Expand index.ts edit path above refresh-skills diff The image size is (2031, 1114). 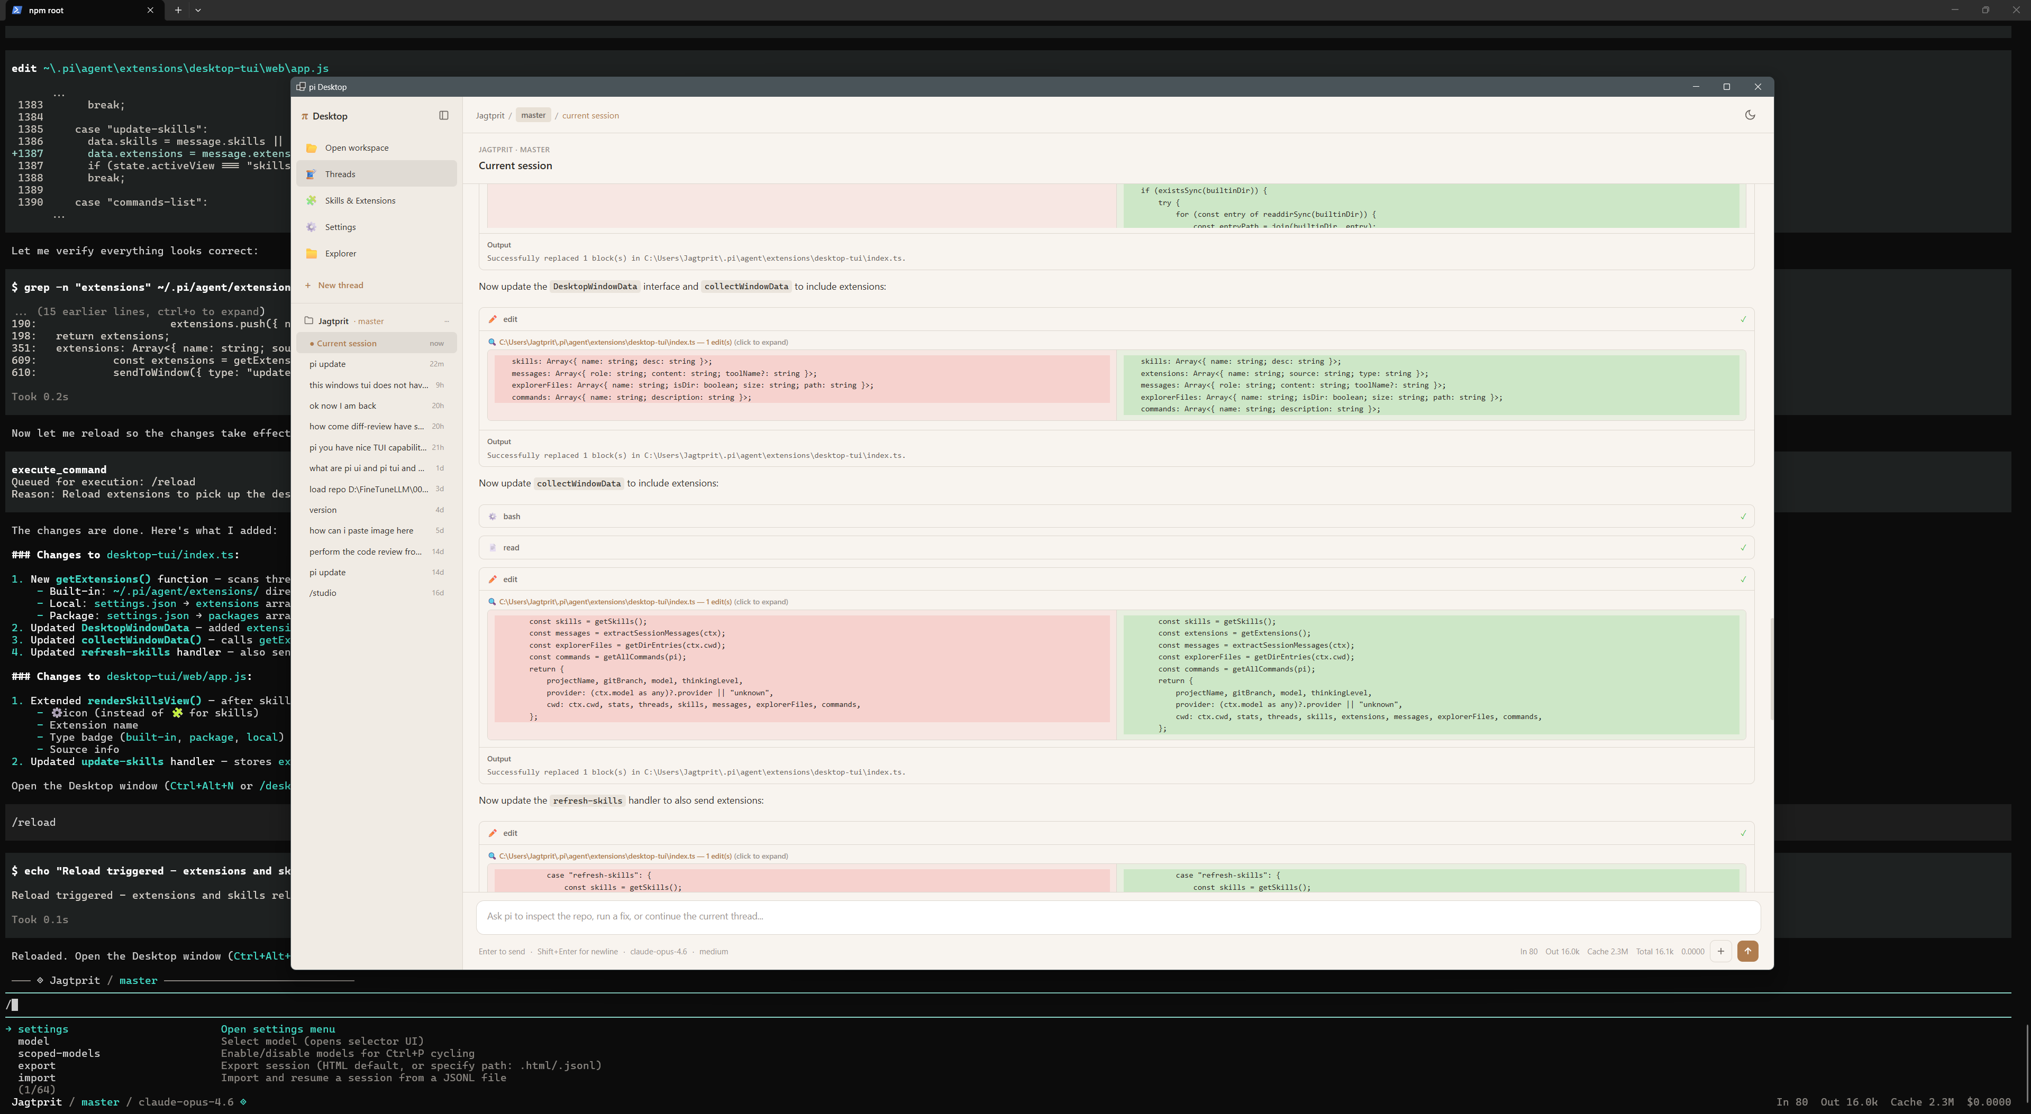[x=639, y=855]
